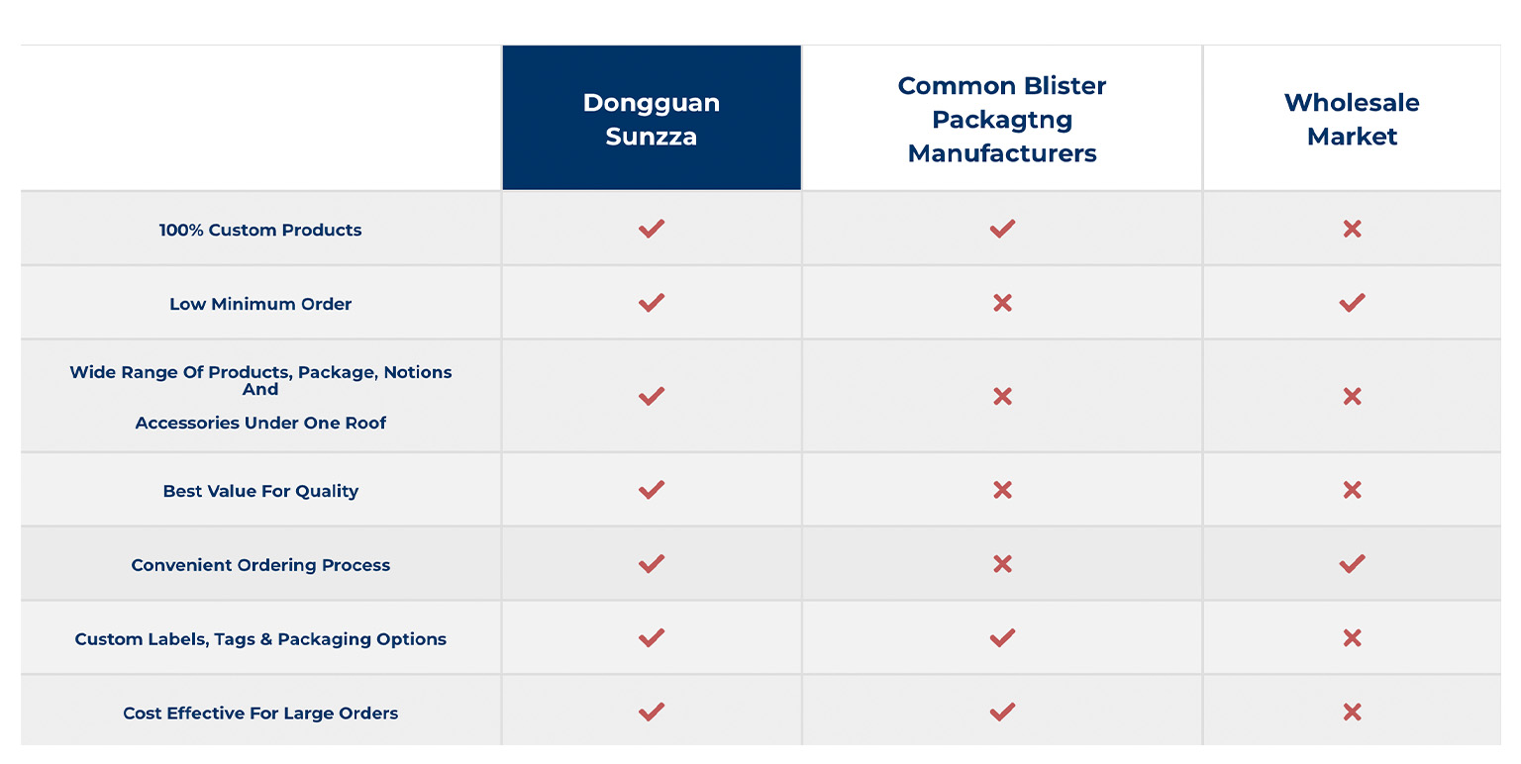Click Wholesale Market checkmark for Convenient Ordering Process
The height and width of the screenshot is (764, 1521).
1352,564
